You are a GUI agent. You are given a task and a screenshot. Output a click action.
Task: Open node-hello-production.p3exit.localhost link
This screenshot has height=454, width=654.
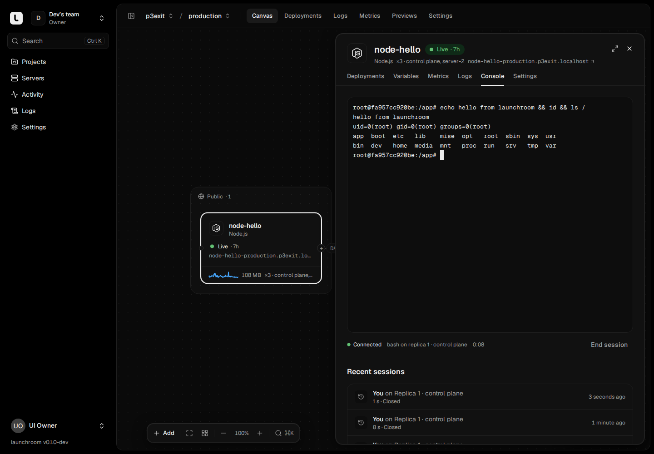[530, 61]
